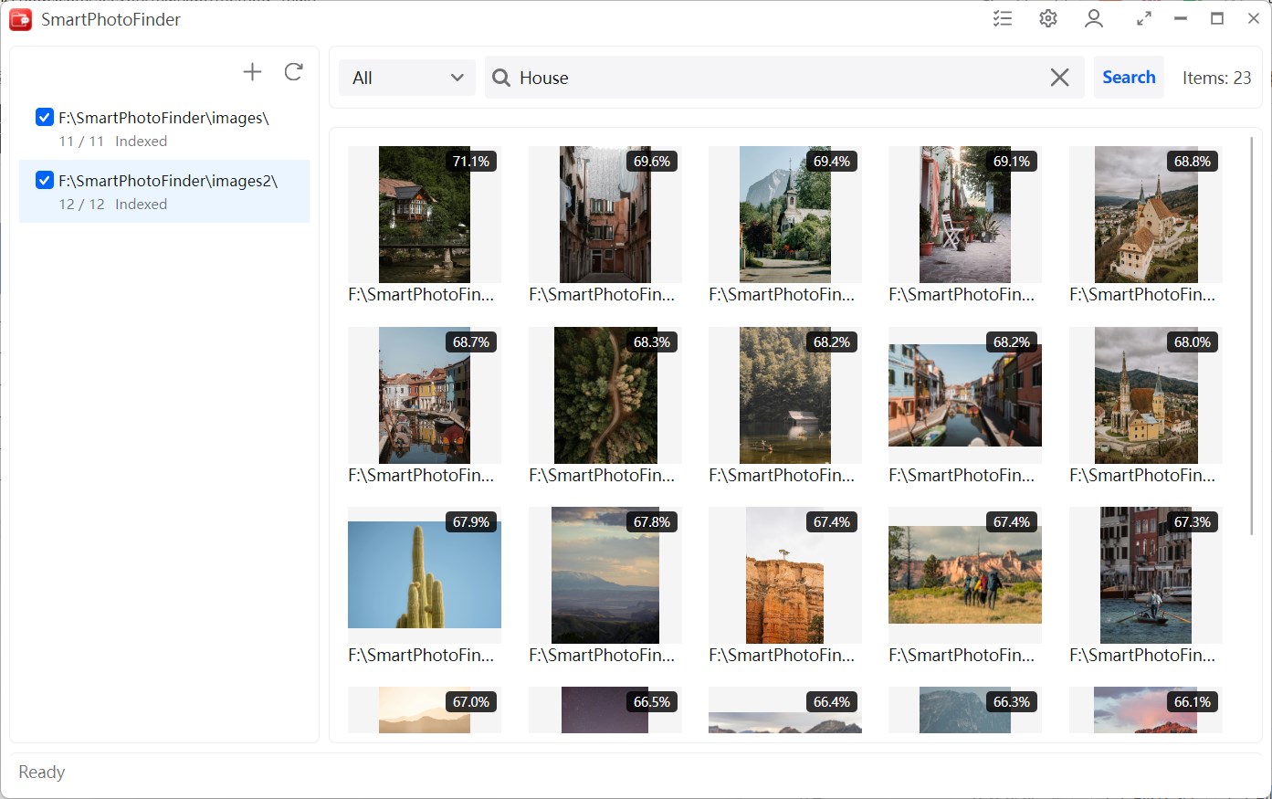This screenshot has height=799, width=1272.
Task: Open the 67.8% cloudy mountain landscape photo
Action: pos(605,575)
